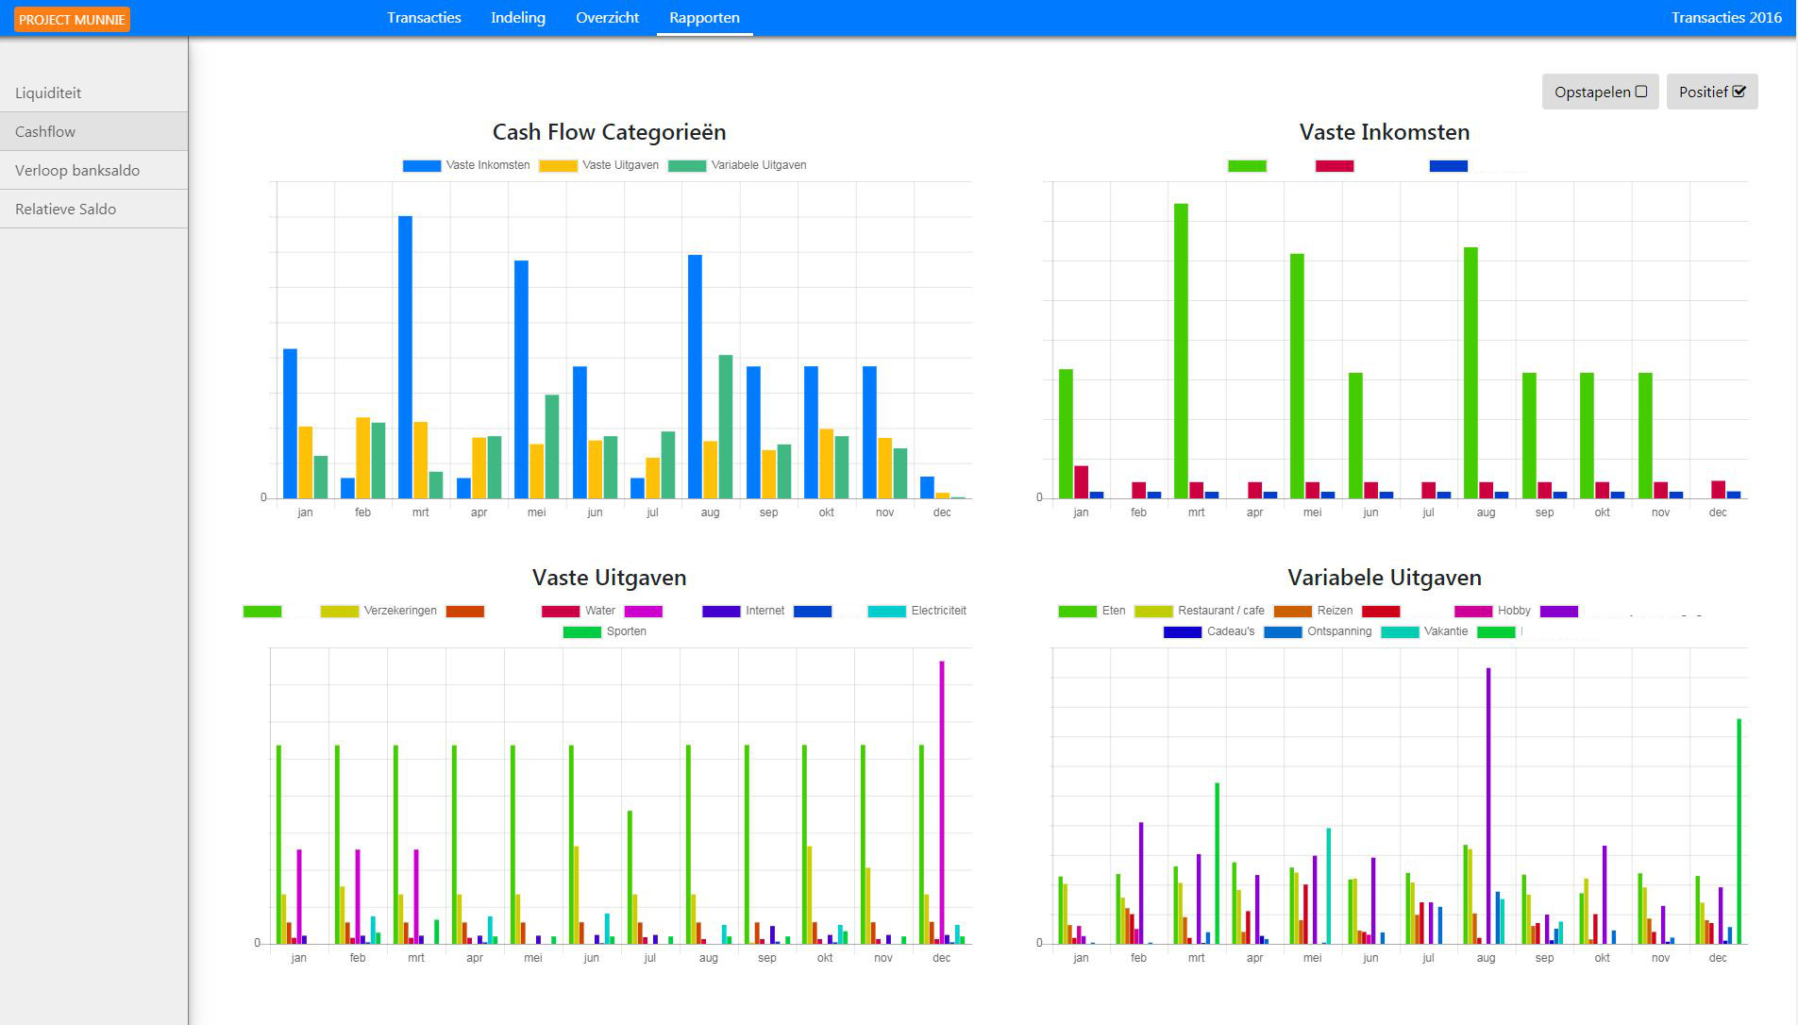This screenshot has width=1798, height=1025.
Task: Click tall green mrt bar in Vaste Inkomsten
Action: tap(1181, 351)
